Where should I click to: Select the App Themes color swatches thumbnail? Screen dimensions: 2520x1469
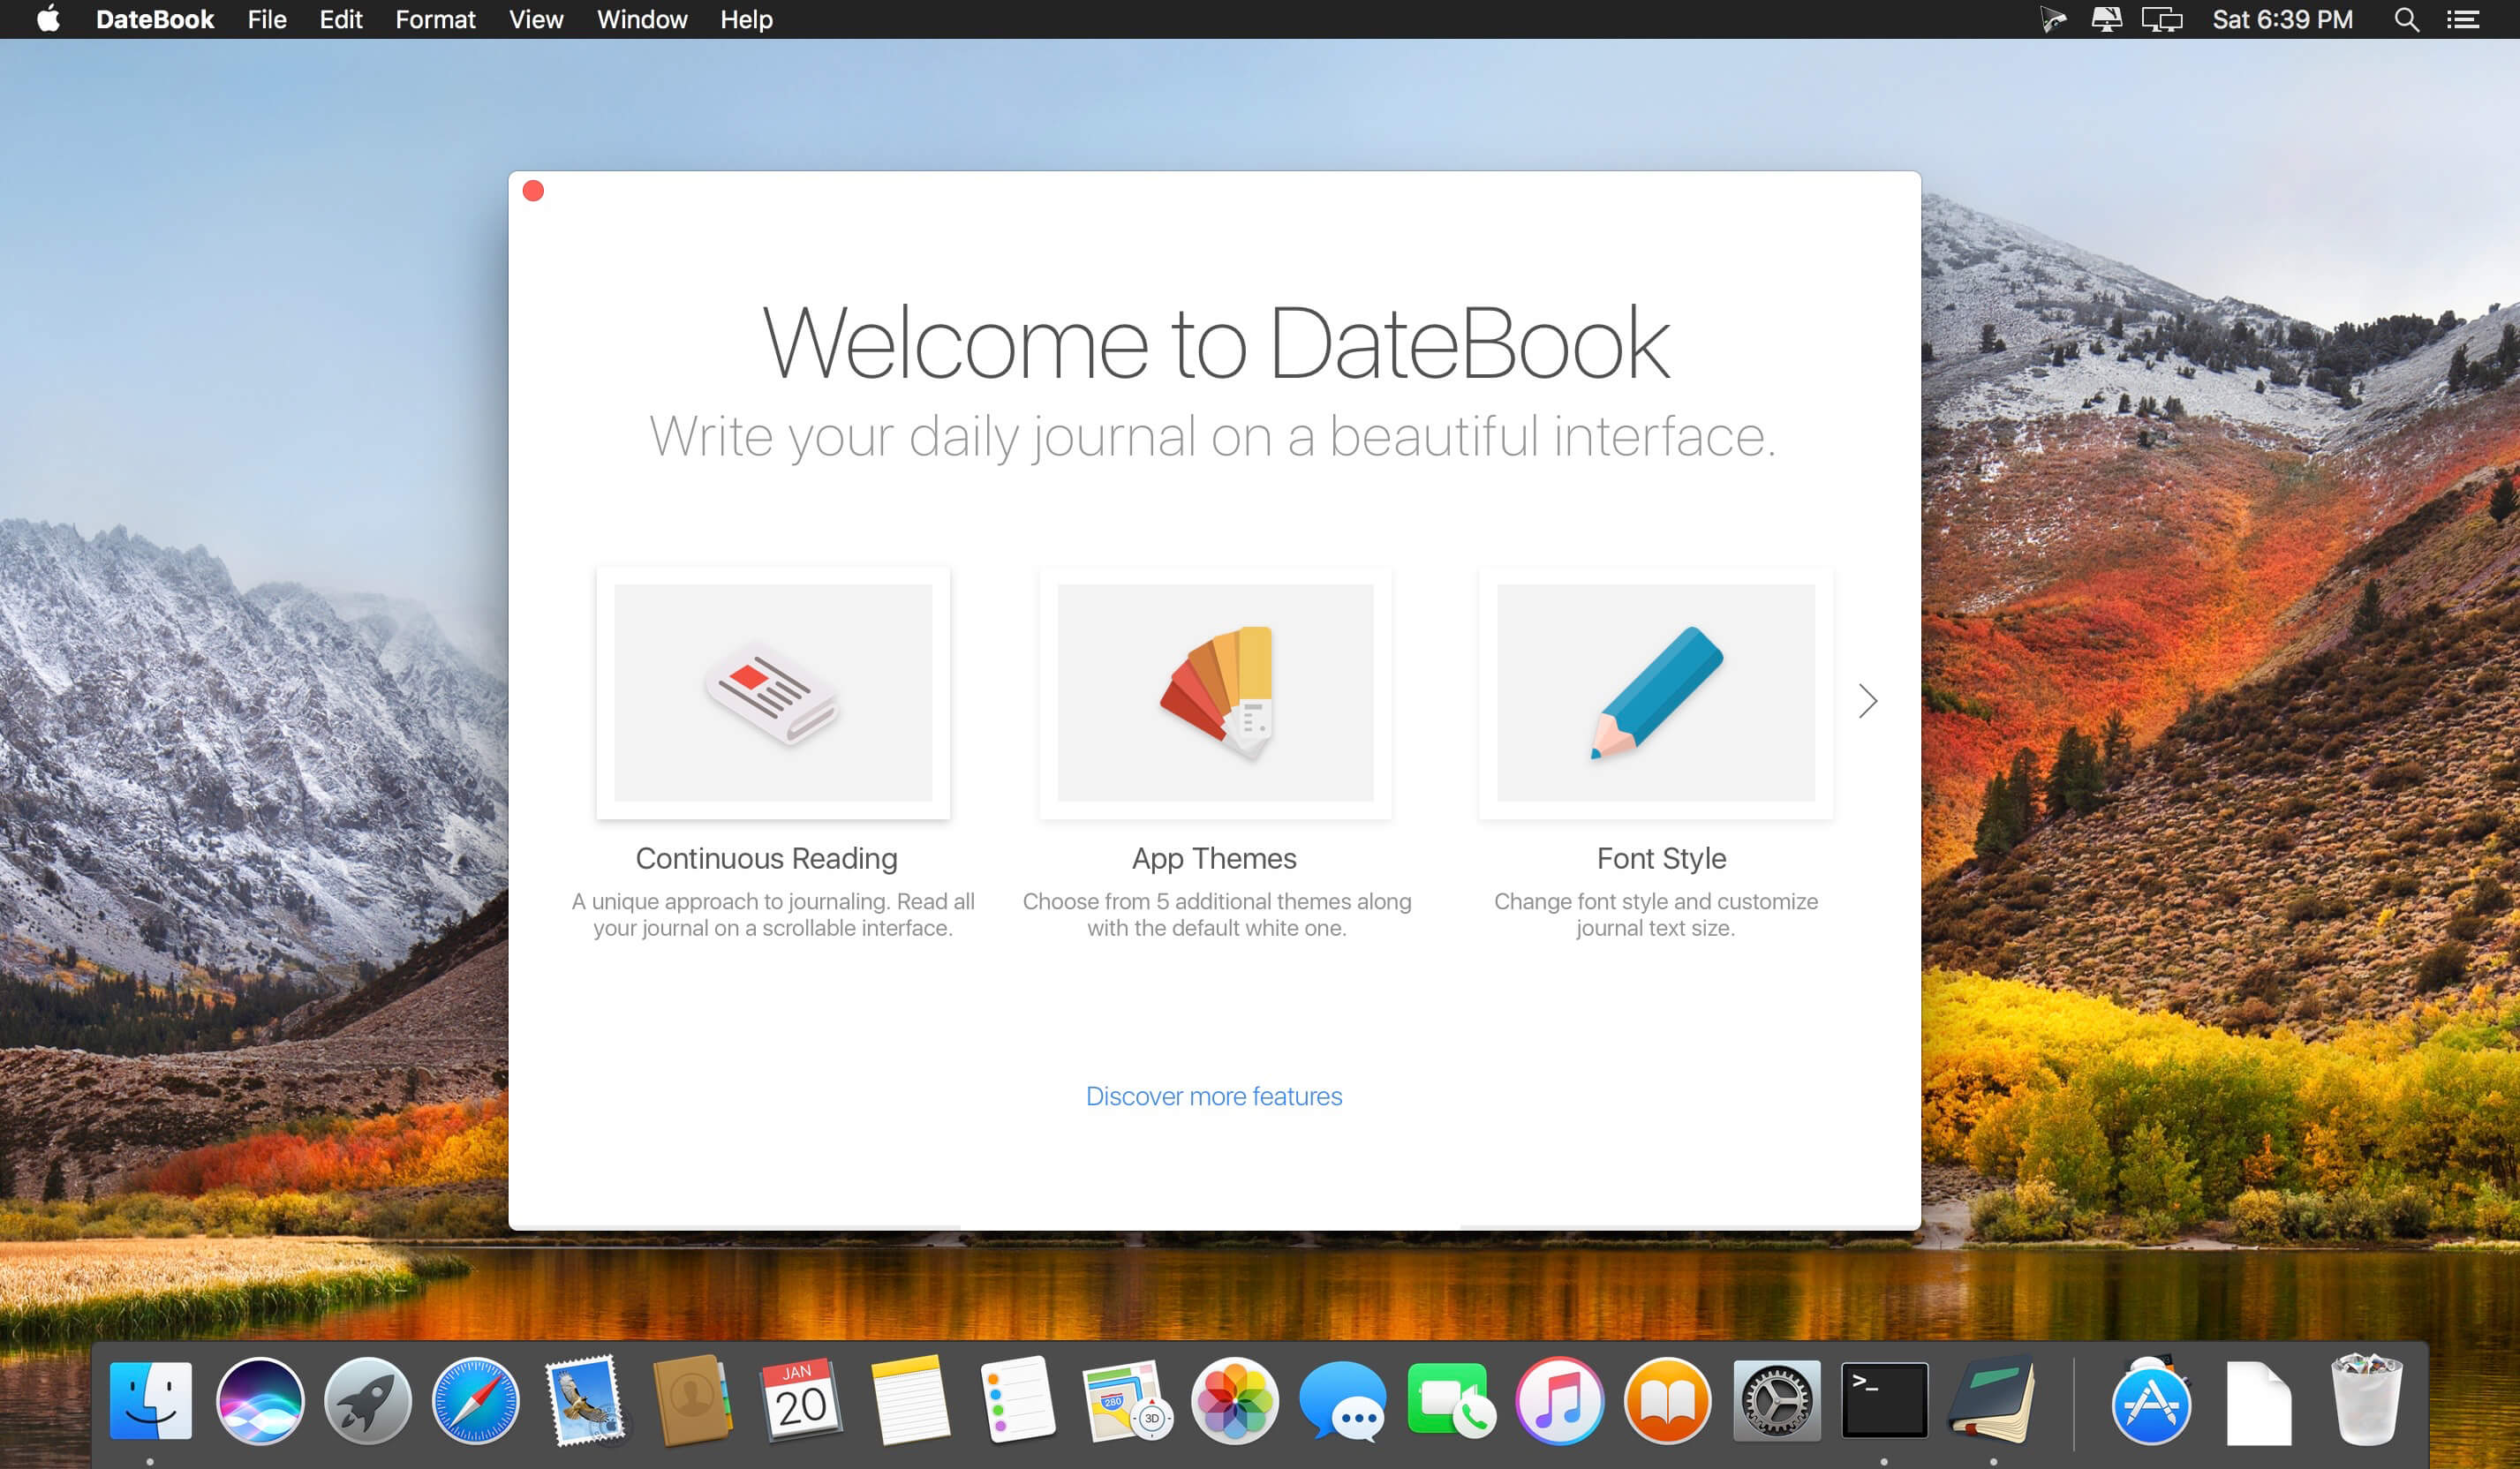point(1215,693)
